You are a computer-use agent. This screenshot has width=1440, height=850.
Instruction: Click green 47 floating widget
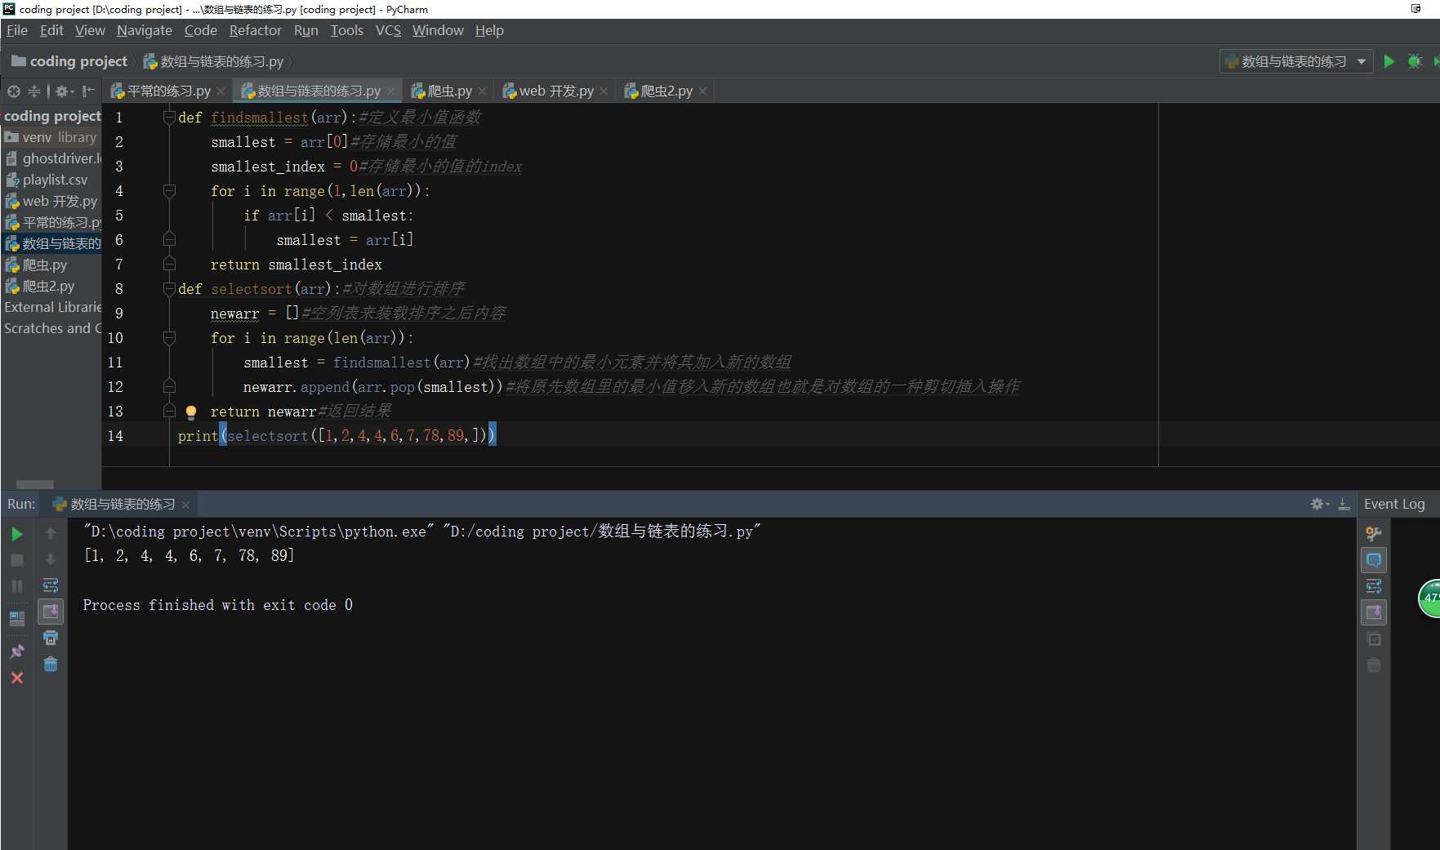[x=1429, y=598]
